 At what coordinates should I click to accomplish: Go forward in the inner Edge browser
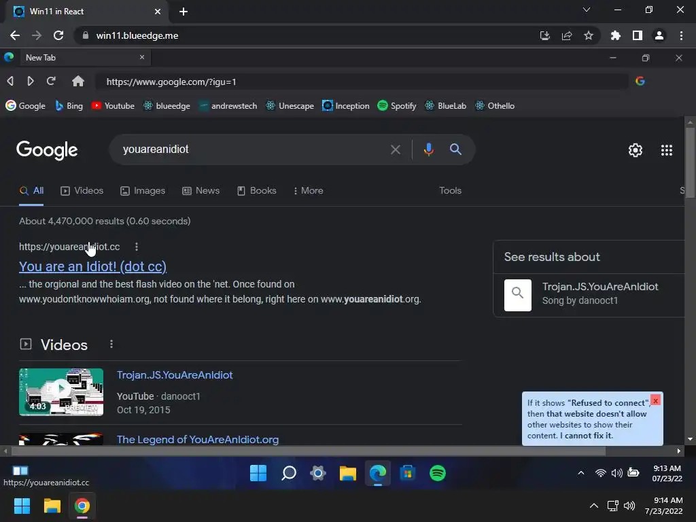pos(30,82)
